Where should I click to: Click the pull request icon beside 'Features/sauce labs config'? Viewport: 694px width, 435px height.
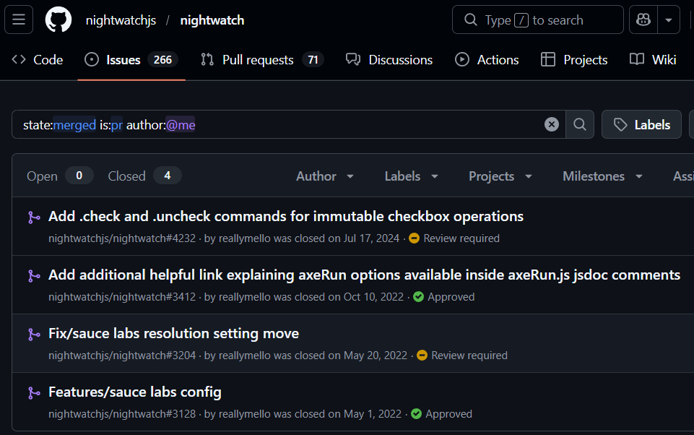click(x=33, y=392)
